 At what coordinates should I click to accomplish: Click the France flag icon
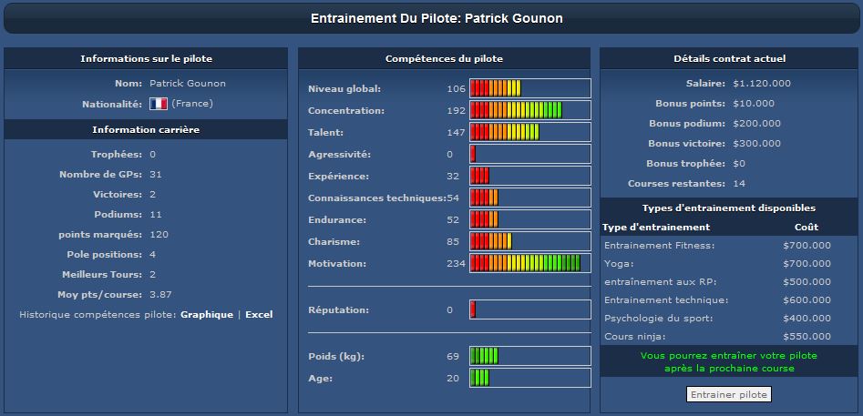coord(159,103)
